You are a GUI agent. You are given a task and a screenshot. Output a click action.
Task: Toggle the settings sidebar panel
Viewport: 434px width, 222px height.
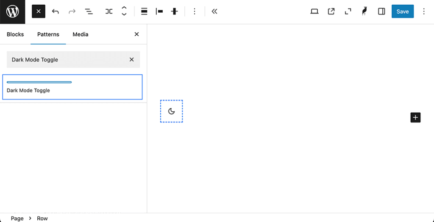pyautogui.click(x=381, y=11)
